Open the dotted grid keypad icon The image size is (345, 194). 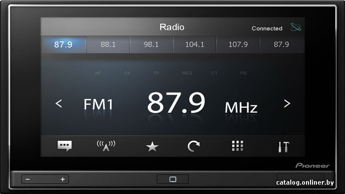point(238,146)
